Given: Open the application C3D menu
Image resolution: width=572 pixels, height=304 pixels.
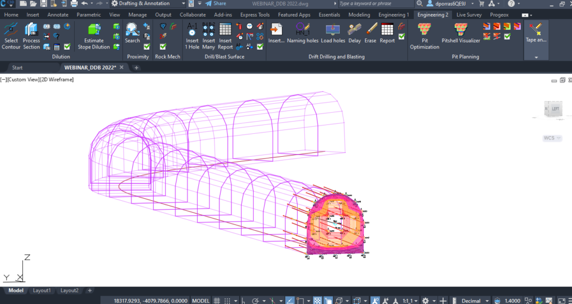Looking at the screenshot, I should pyautogui.click(x=7, y=4).
